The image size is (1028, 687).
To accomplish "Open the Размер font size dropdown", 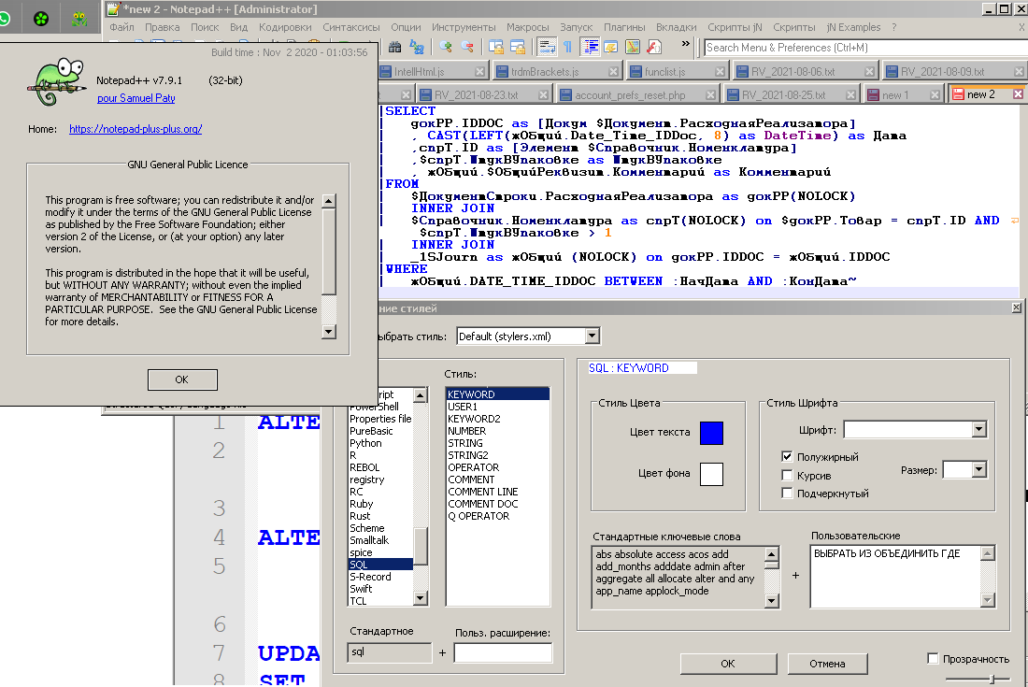I will pos(978,469).
